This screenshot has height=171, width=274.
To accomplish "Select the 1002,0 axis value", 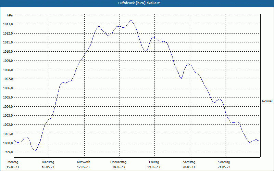I will pyautogui.click(x=8, y=125).
